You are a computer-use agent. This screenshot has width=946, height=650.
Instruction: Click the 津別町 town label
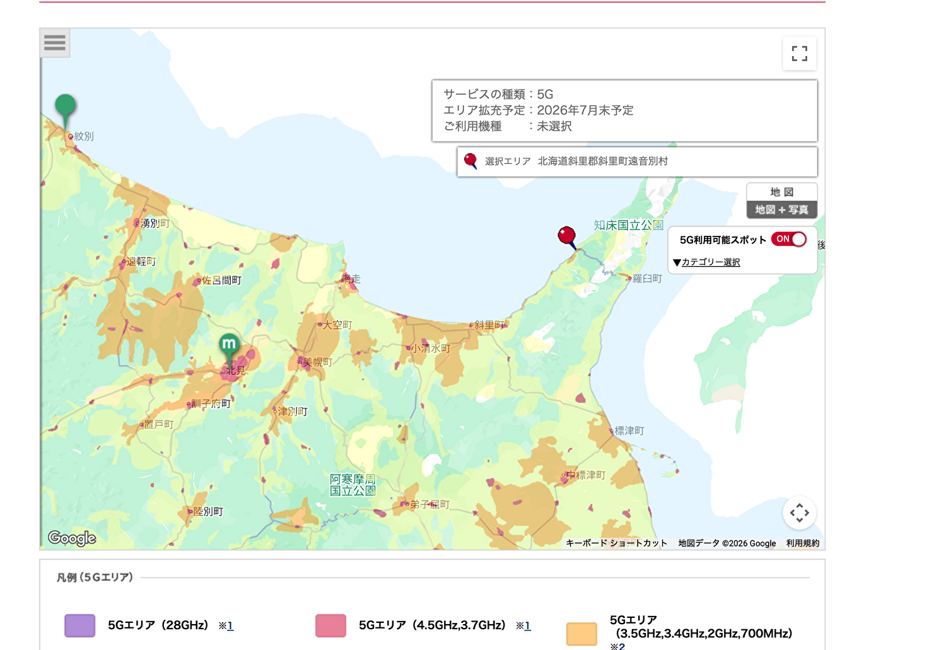tap(293, 411)
